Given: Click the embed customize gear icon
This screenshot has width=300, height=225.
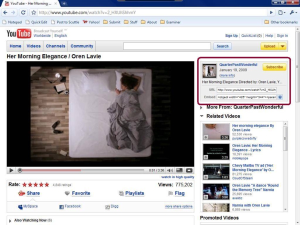Looking at the screenshot, I should click(280, 97).
